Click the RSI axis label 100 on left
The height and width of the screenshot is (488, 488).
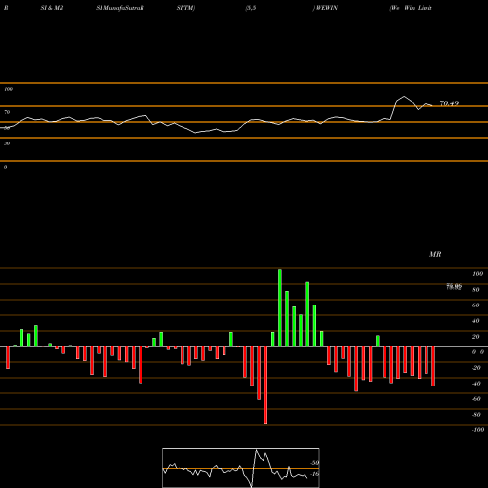[8, 89]
